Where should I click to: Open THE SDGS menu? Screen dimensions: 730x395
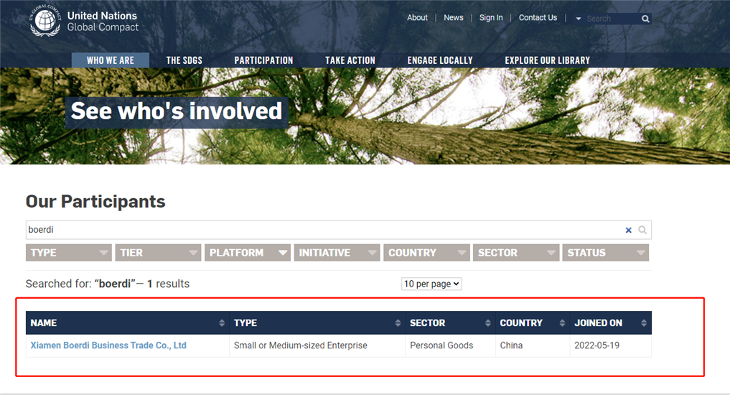point(184,60)
